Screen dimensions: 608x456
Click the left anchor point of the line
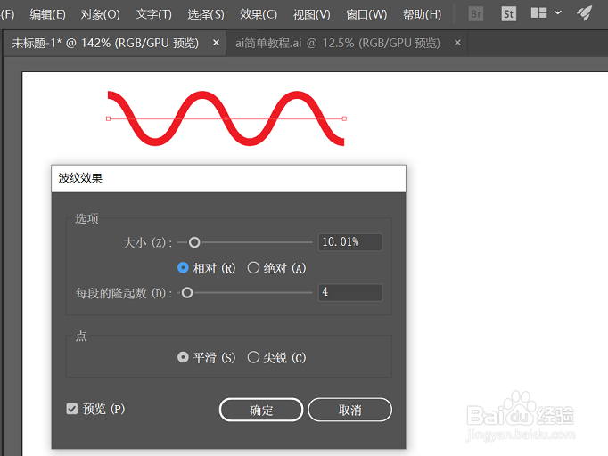[x=108, y=118]
